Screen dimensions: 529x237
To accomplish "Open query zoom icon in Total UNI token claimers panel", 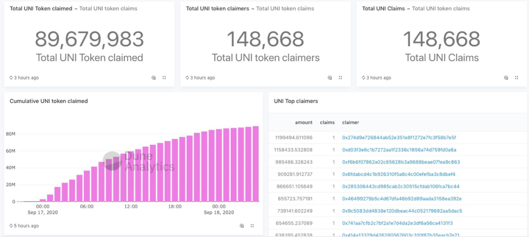I will pos(330,78).
